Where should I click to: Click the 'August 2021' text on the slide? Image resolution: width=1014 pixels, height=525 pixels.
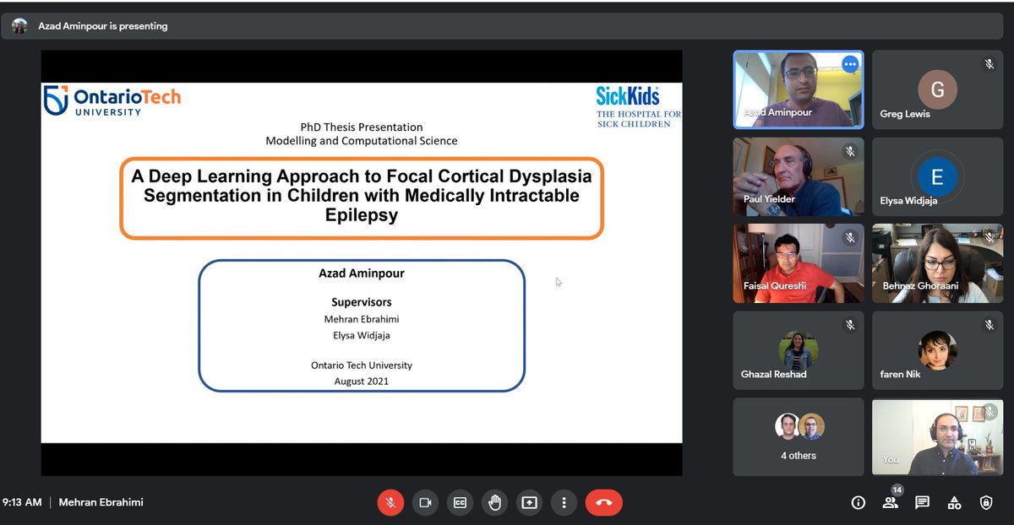(362, 381)
